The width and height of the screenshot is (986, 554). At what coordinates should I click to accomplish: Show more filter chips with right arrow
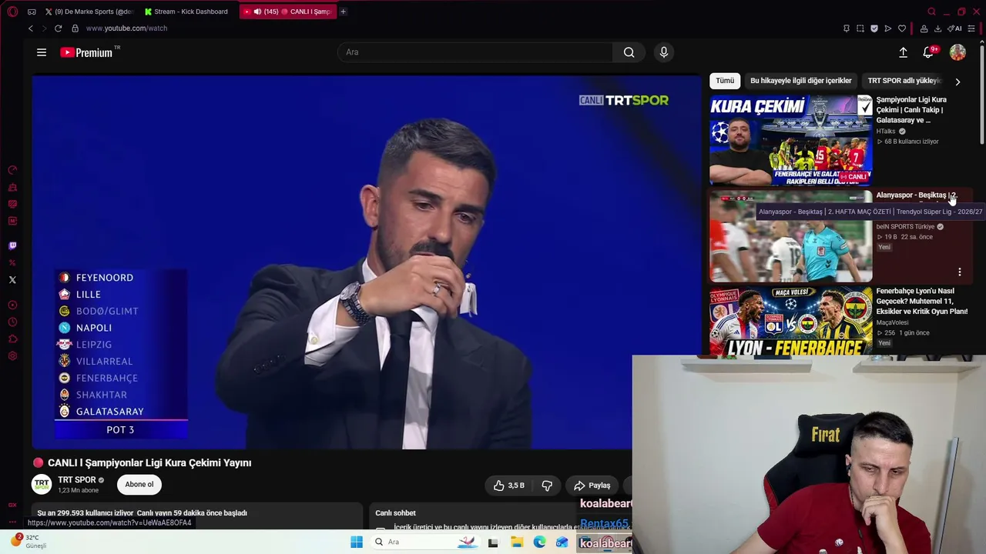click(x=957, y=82)
